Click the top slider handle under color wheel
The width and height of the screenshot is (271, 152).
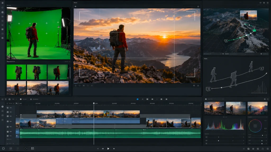click(262, 135)
